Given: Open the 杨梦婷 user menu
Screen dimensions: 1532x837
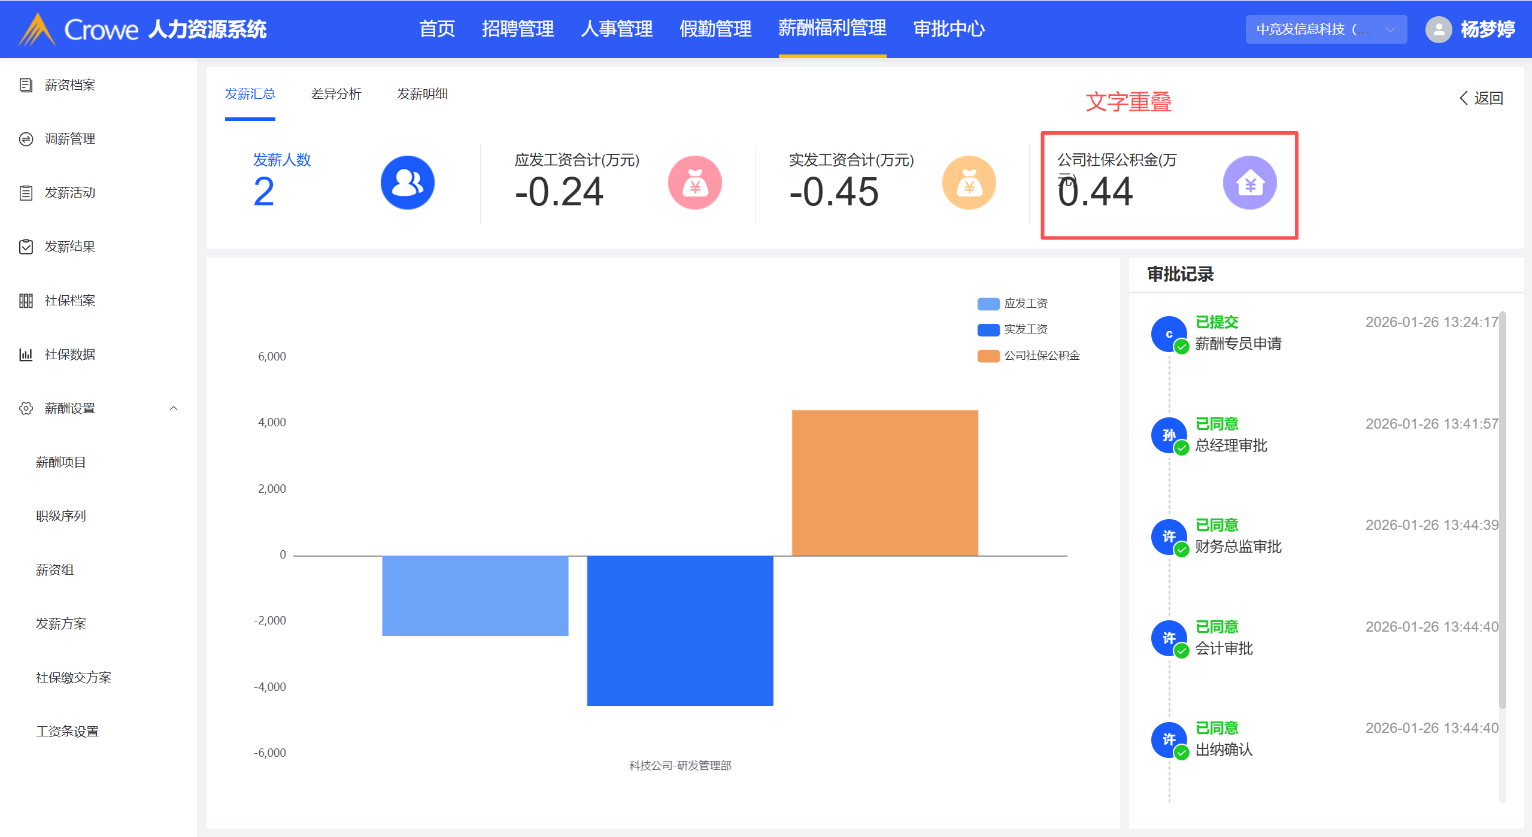Looking at the screenshot, I should click(1487, 29).
